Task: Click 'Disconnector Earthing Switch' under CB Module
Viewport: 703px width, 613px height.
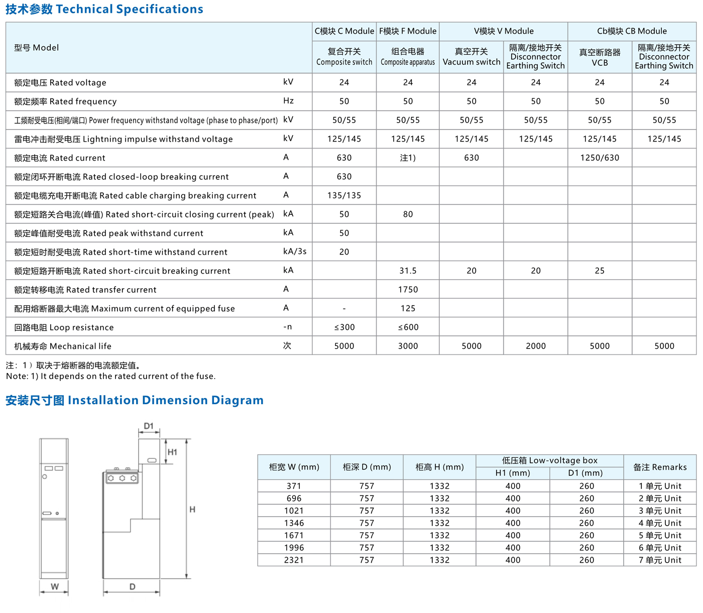Action: 664,57
